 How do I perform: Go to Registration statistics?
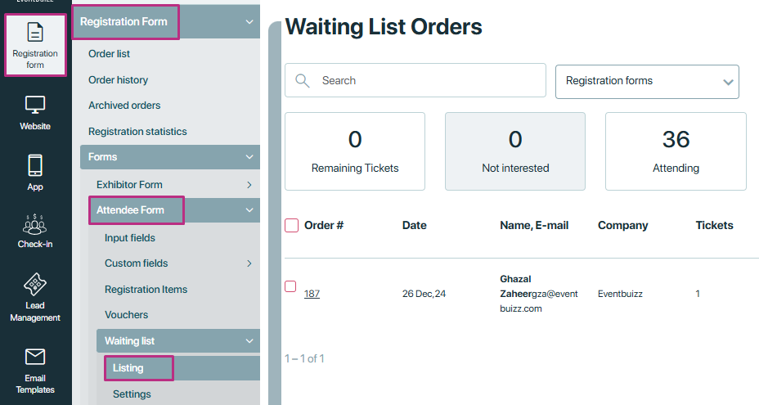coord(137,131)
